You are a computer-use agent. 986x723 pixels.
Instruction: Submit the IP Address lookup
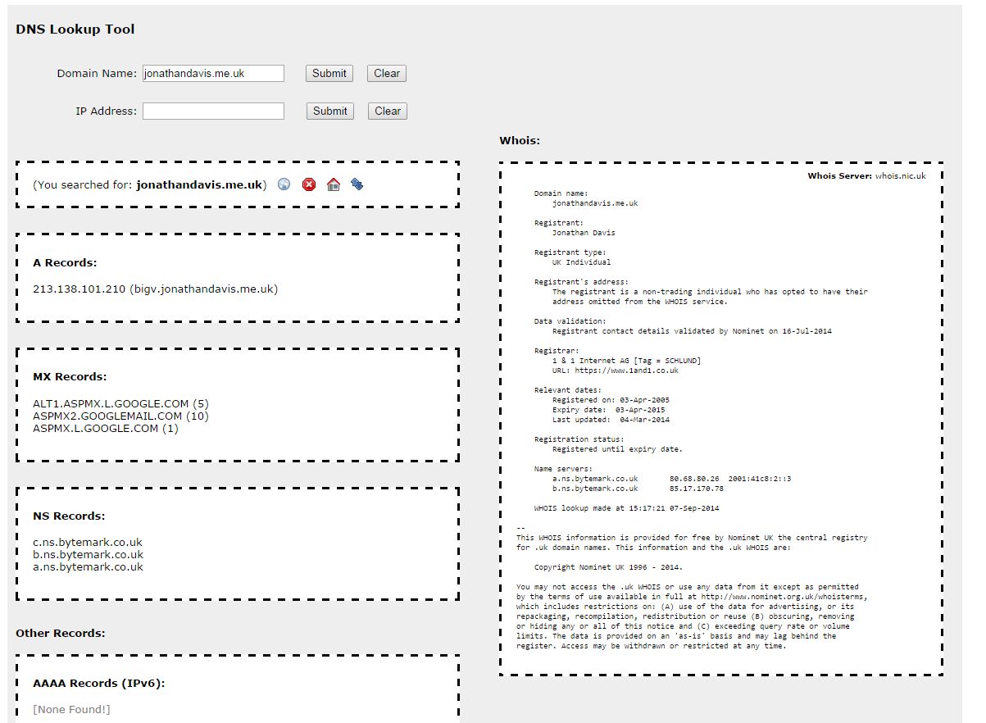point(329,111)
